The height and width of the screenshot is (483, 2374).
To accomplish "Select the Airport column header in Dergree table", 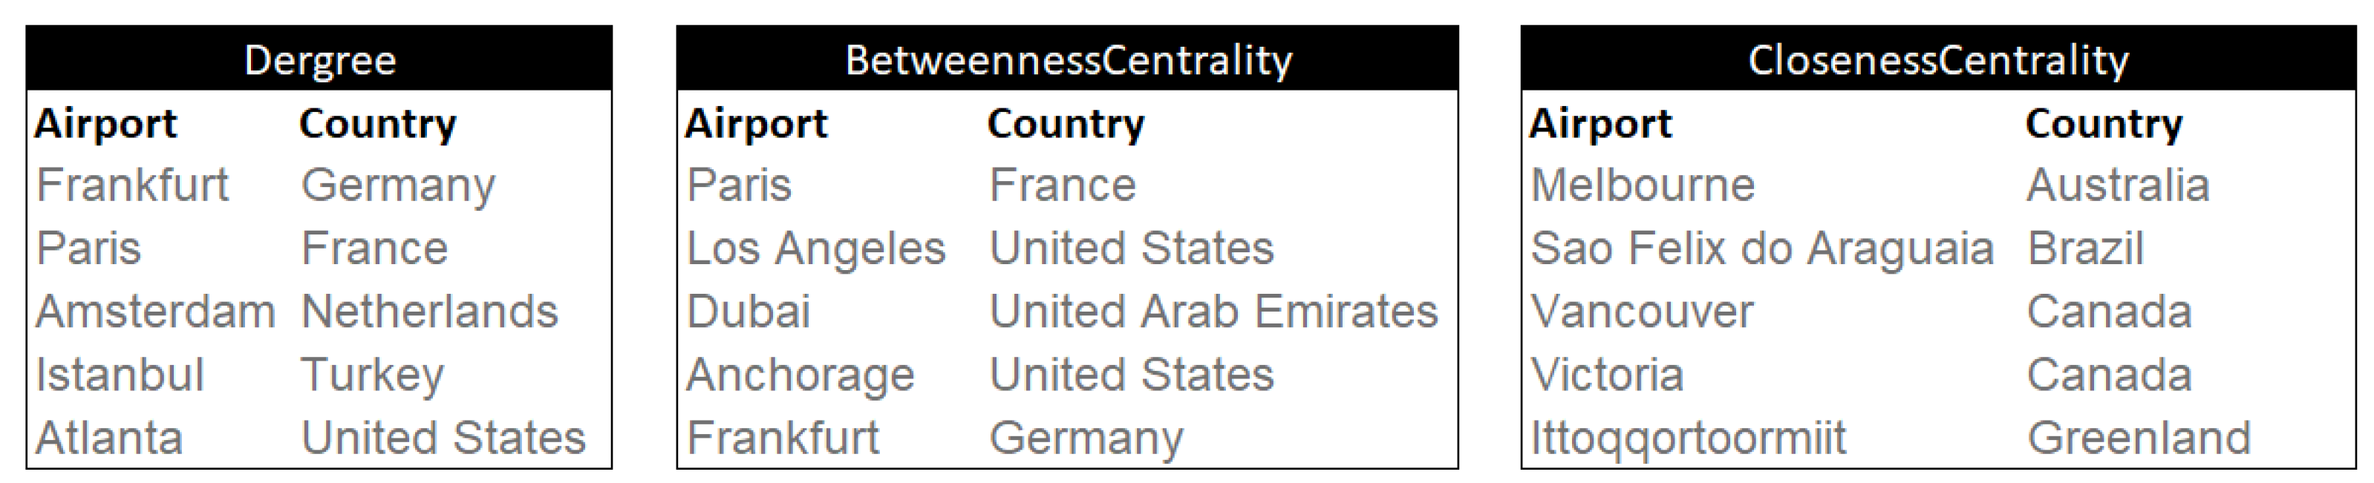I will [x=105, y=124].
